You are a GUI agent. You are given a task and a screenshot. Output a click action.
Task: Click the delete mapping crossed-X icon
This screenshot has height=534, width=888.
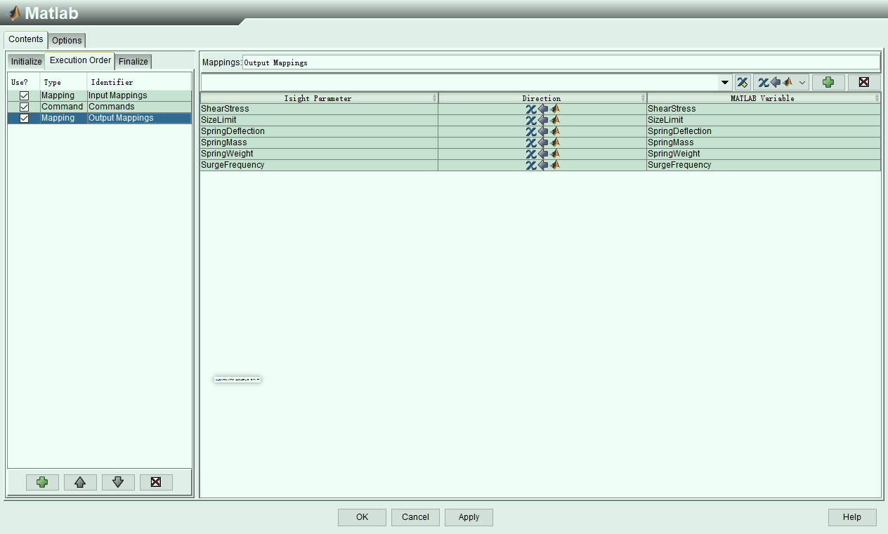coord(863,82)
